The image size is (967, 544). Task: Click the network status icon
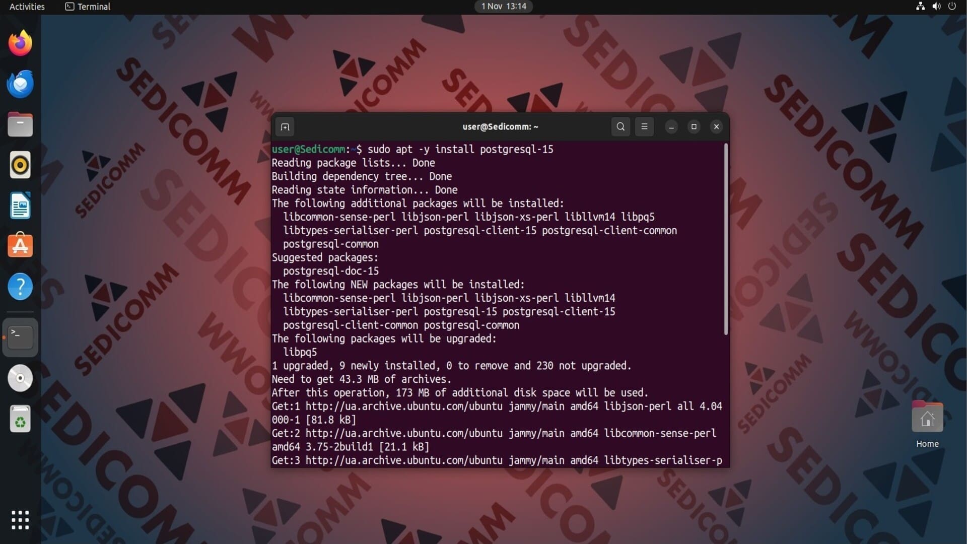[x=920, y=7]
